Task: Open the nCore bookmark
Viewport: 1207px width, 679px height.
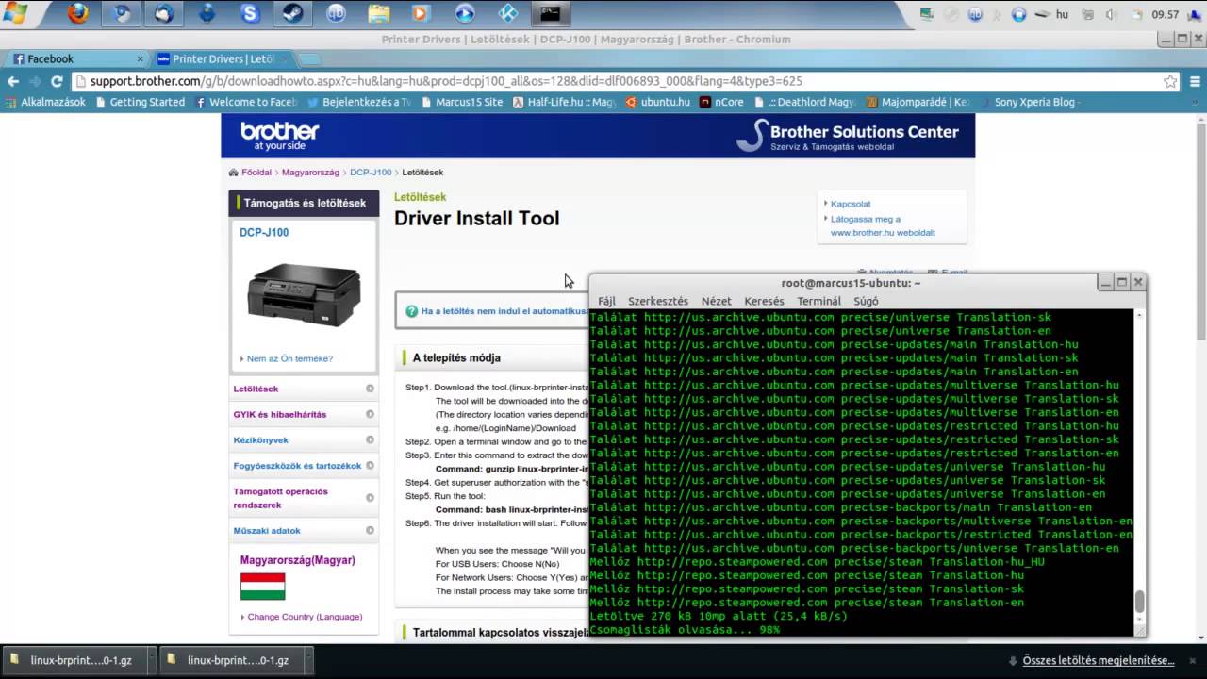Action: click(722, 102)
